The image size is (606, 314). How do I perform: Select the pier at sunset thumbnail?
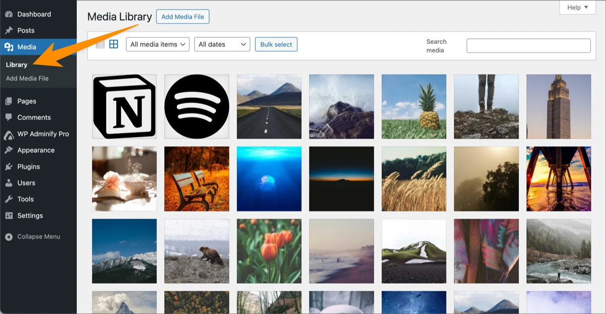tap(559, 179)
